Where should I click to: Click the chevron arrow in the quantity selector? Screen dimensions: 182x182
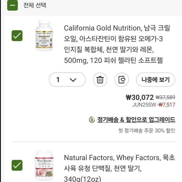pyautogui.click(x=73, y=80)
